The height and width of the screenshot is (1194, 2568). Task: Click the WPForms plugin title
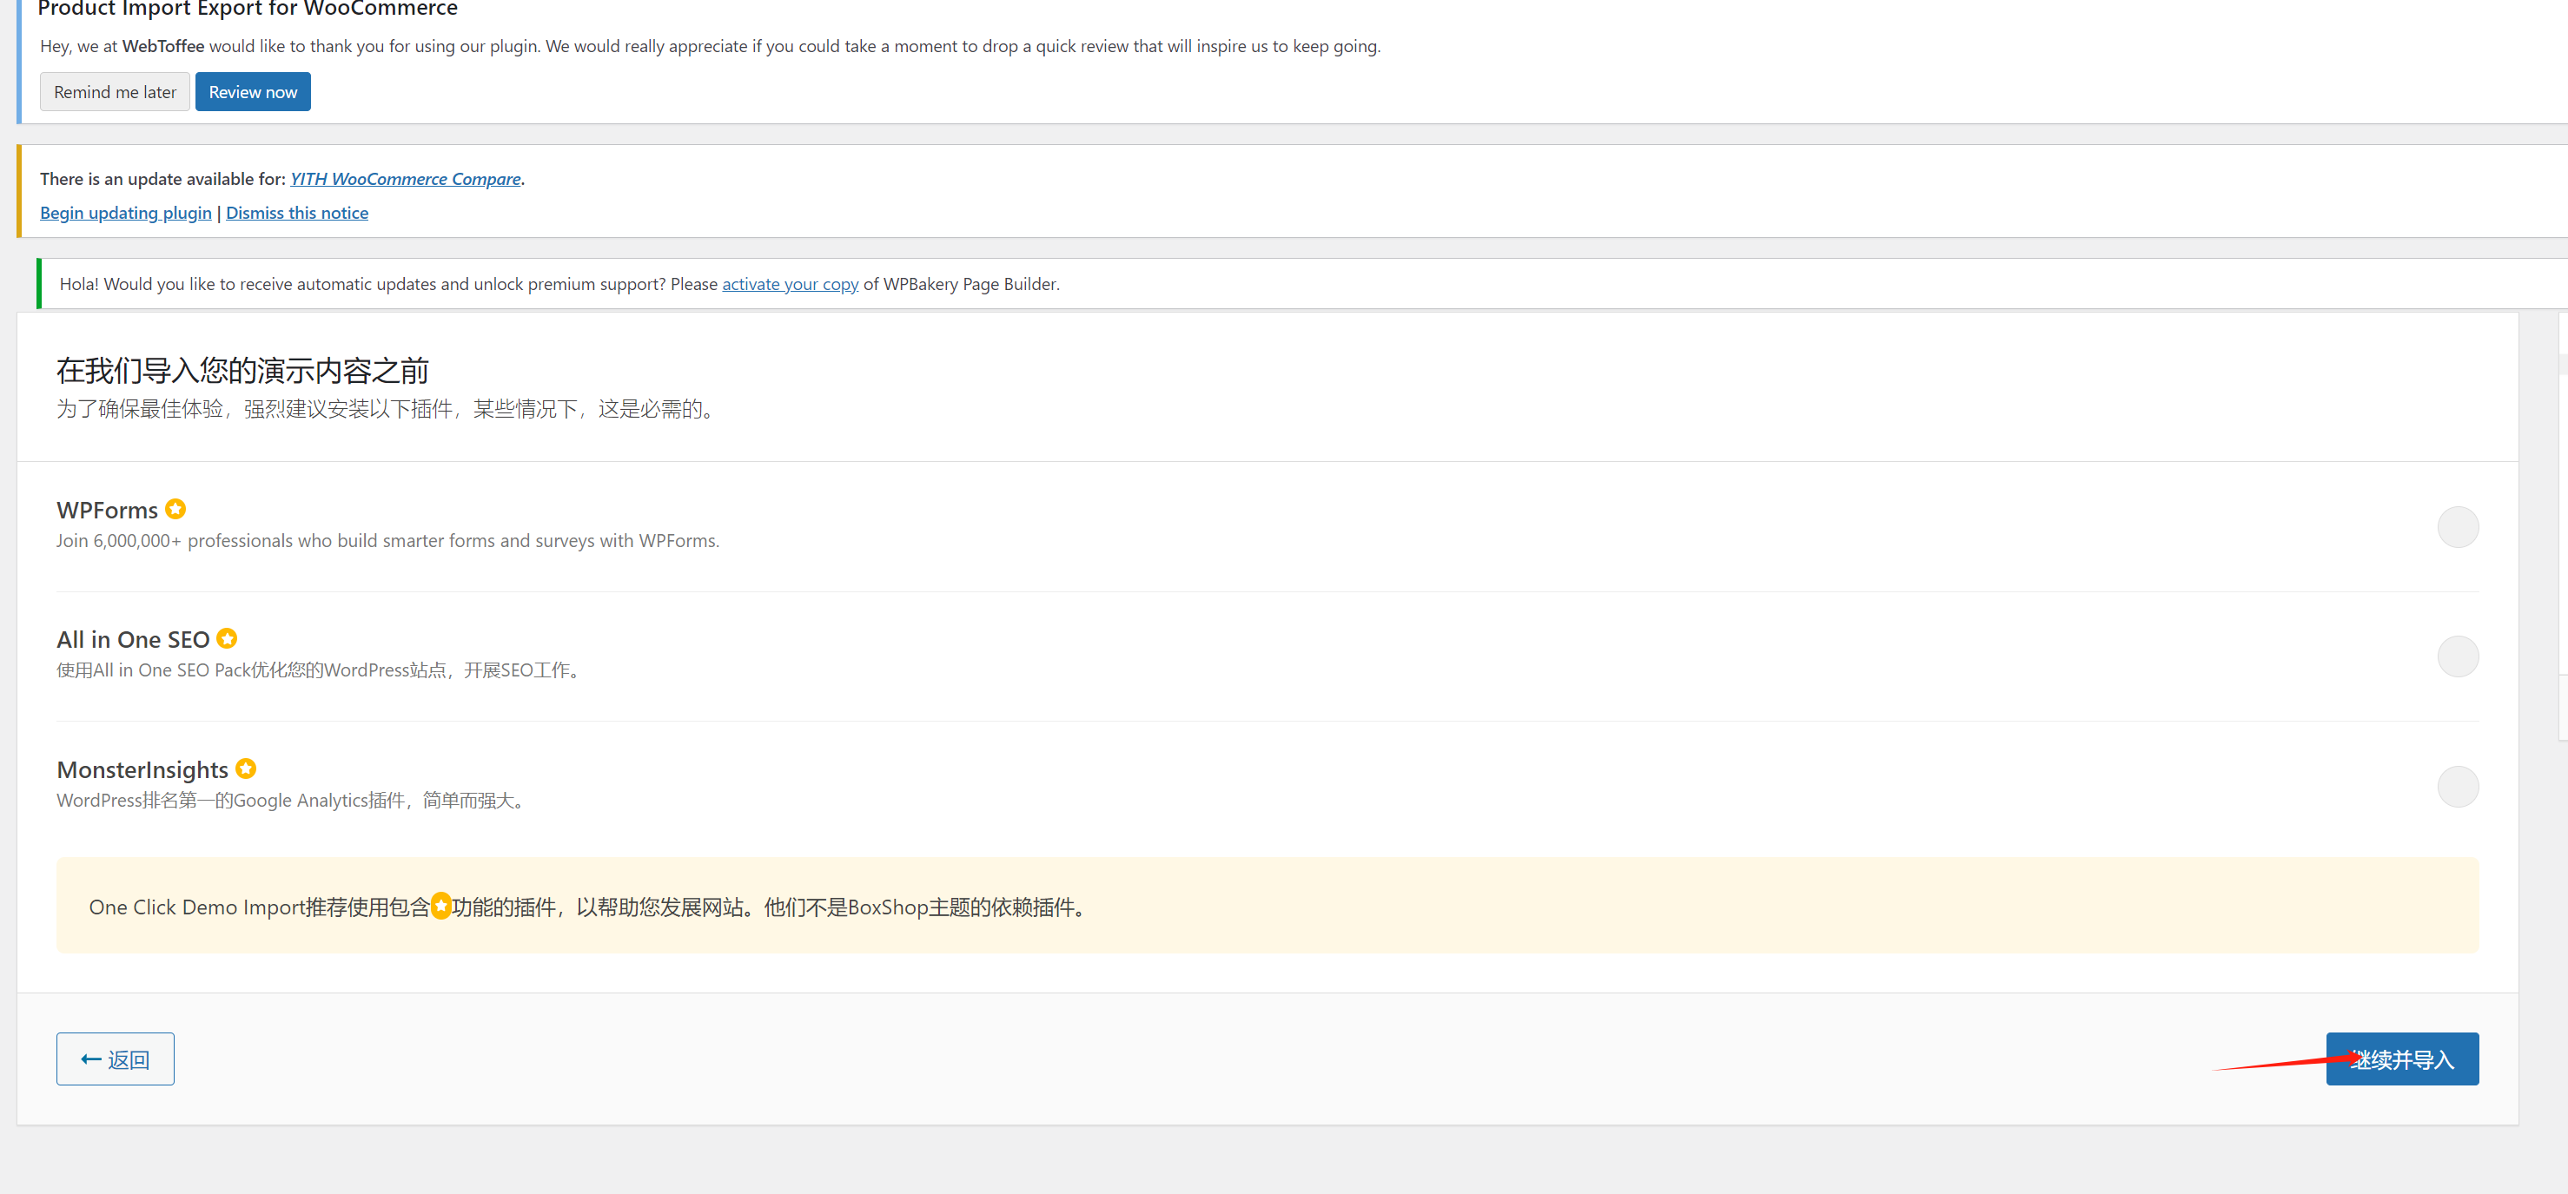(x=108, y=511)
